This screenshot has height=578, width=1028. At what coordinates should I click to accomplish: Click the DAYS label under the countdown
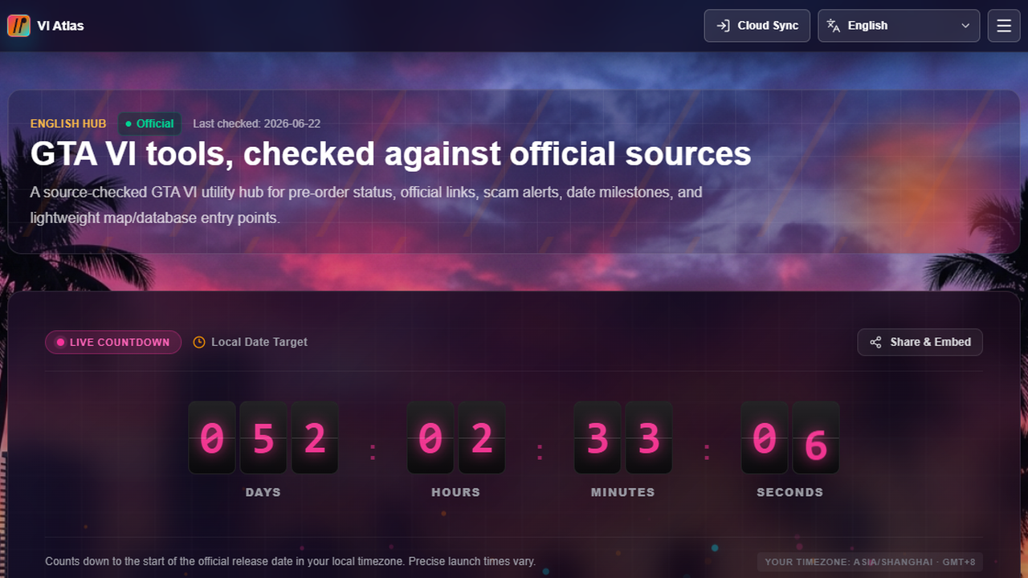(x=263, y=492)
